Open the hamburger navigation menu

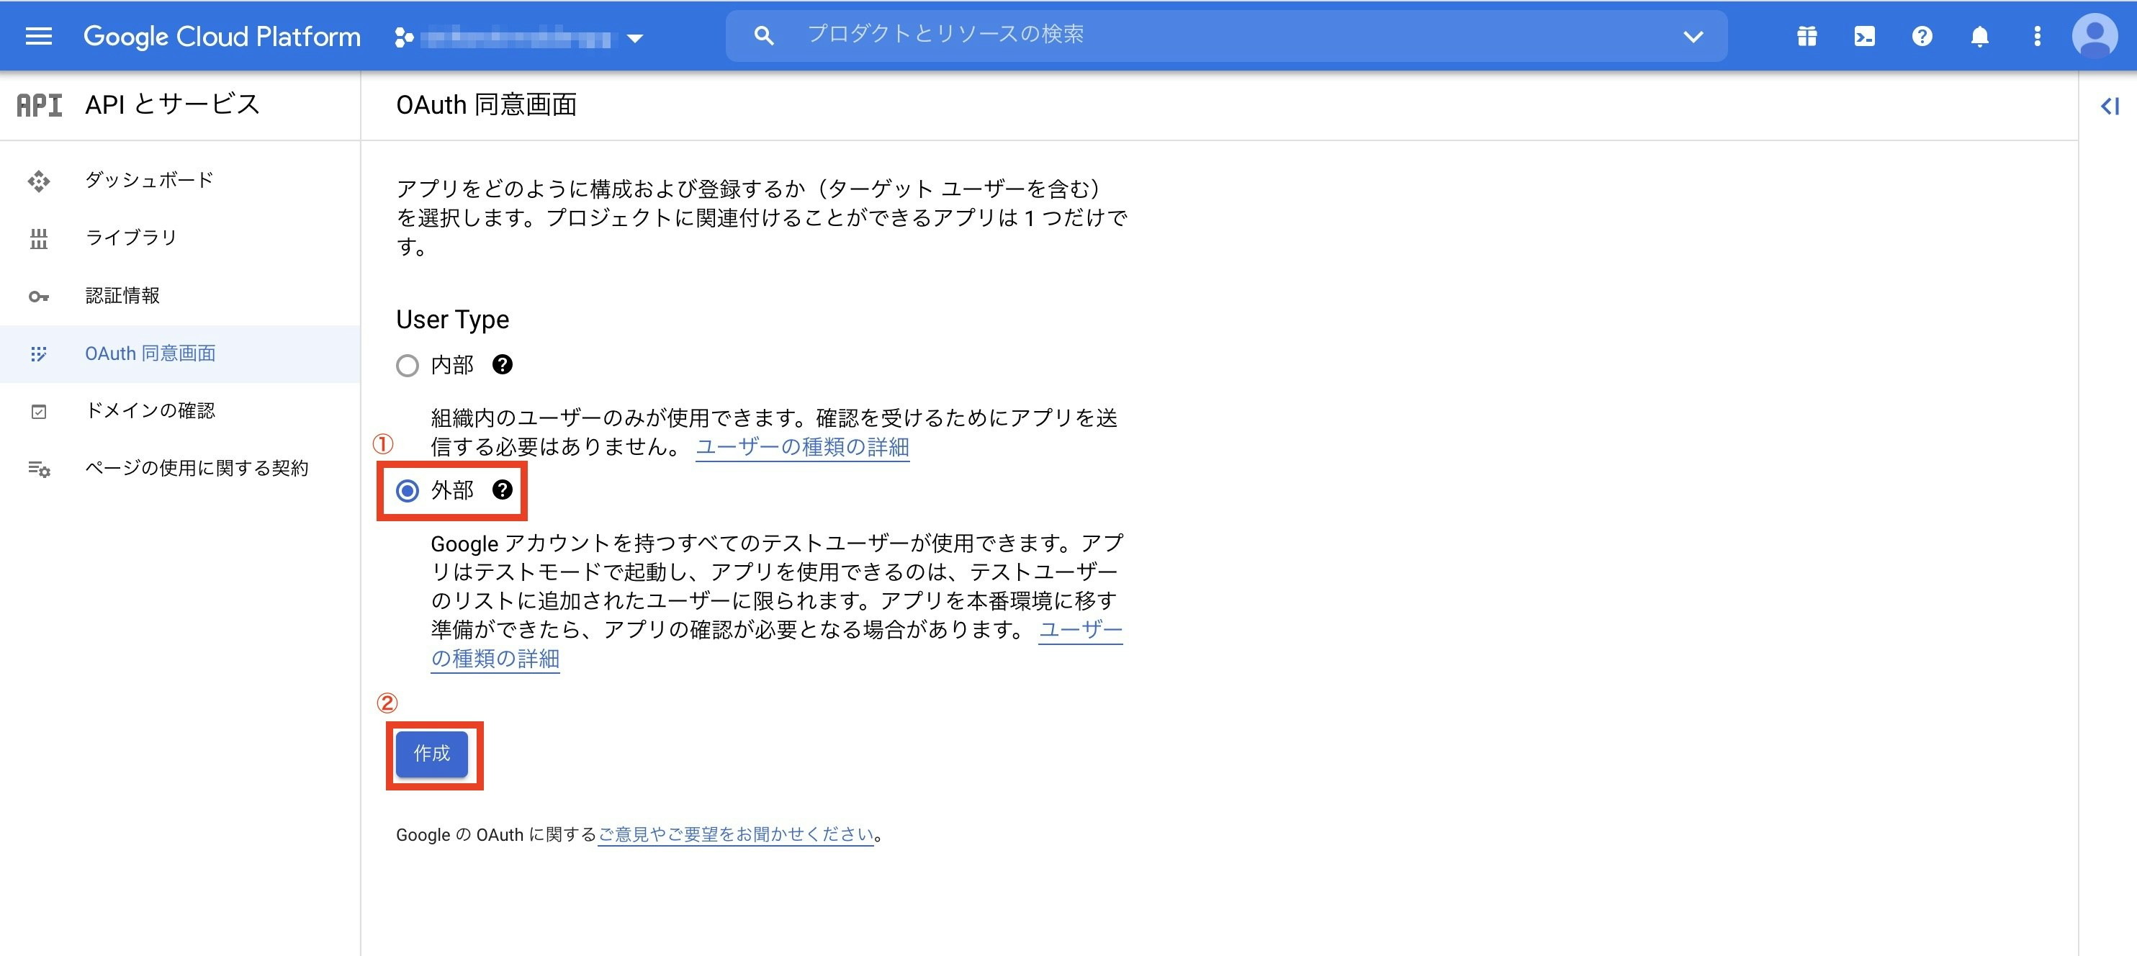pos(38,37)
